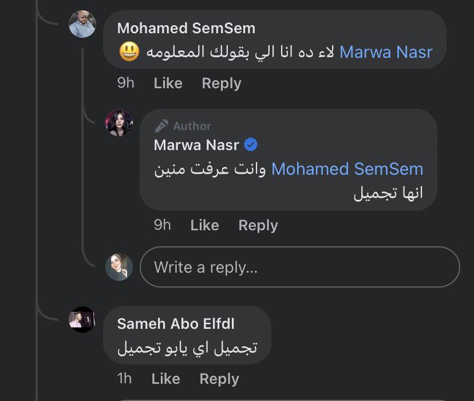Open the Marwa Nasr mention in Mohamed's comment
Viewport: 474px width, 401px height.
(x=386, y=52)
